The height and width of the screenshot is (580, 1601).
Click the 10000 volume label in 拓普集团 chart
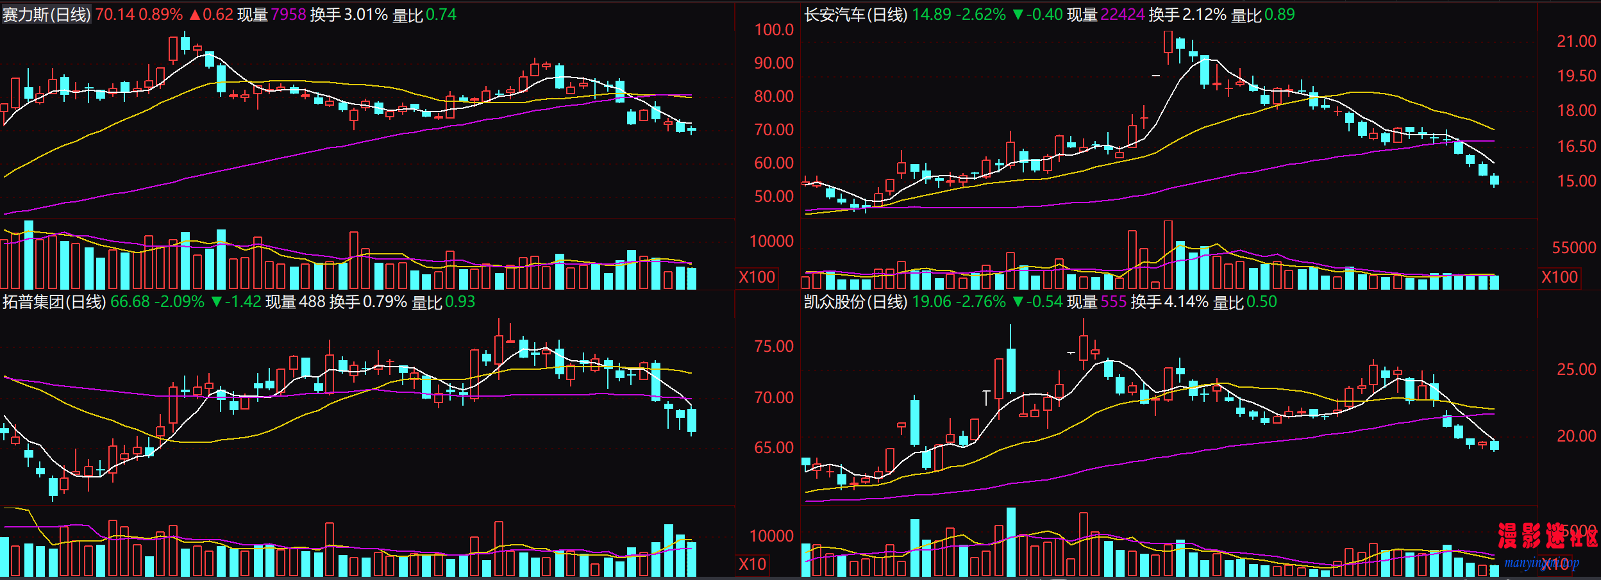coord(771,536)
